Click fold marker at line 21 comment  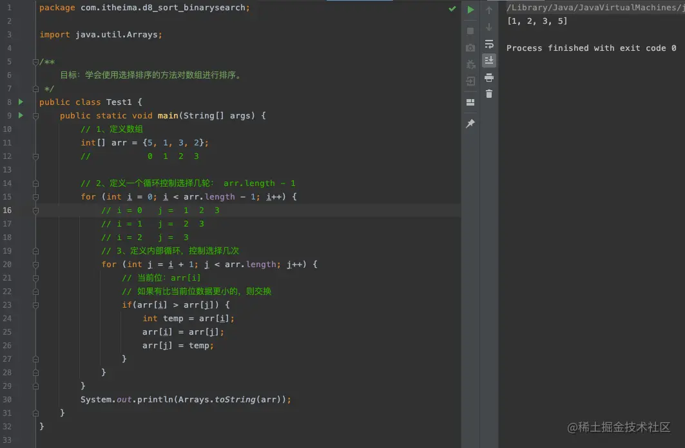click(36, 278)
